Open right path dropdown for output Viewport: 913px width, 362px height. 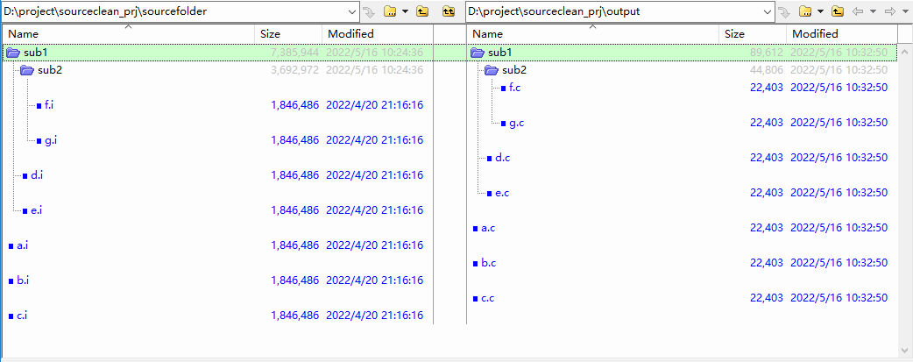tap(767, 12)
